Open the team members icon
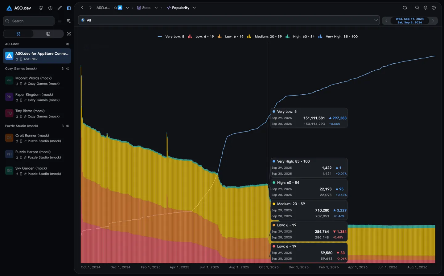This screenshot has width=444, height=276. tap(41, 8)
